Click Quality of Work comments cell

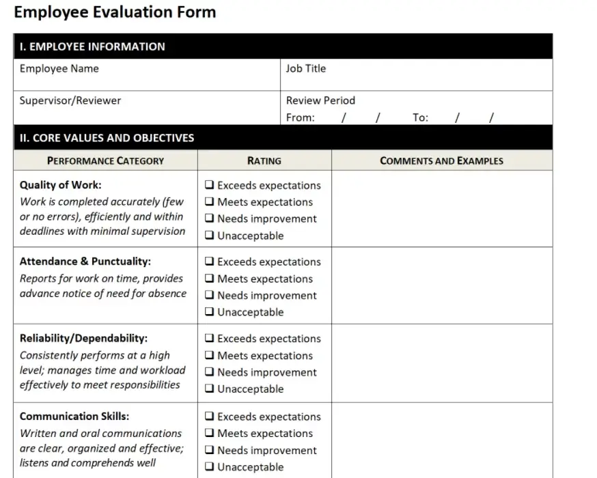click(x=441, y=208)
